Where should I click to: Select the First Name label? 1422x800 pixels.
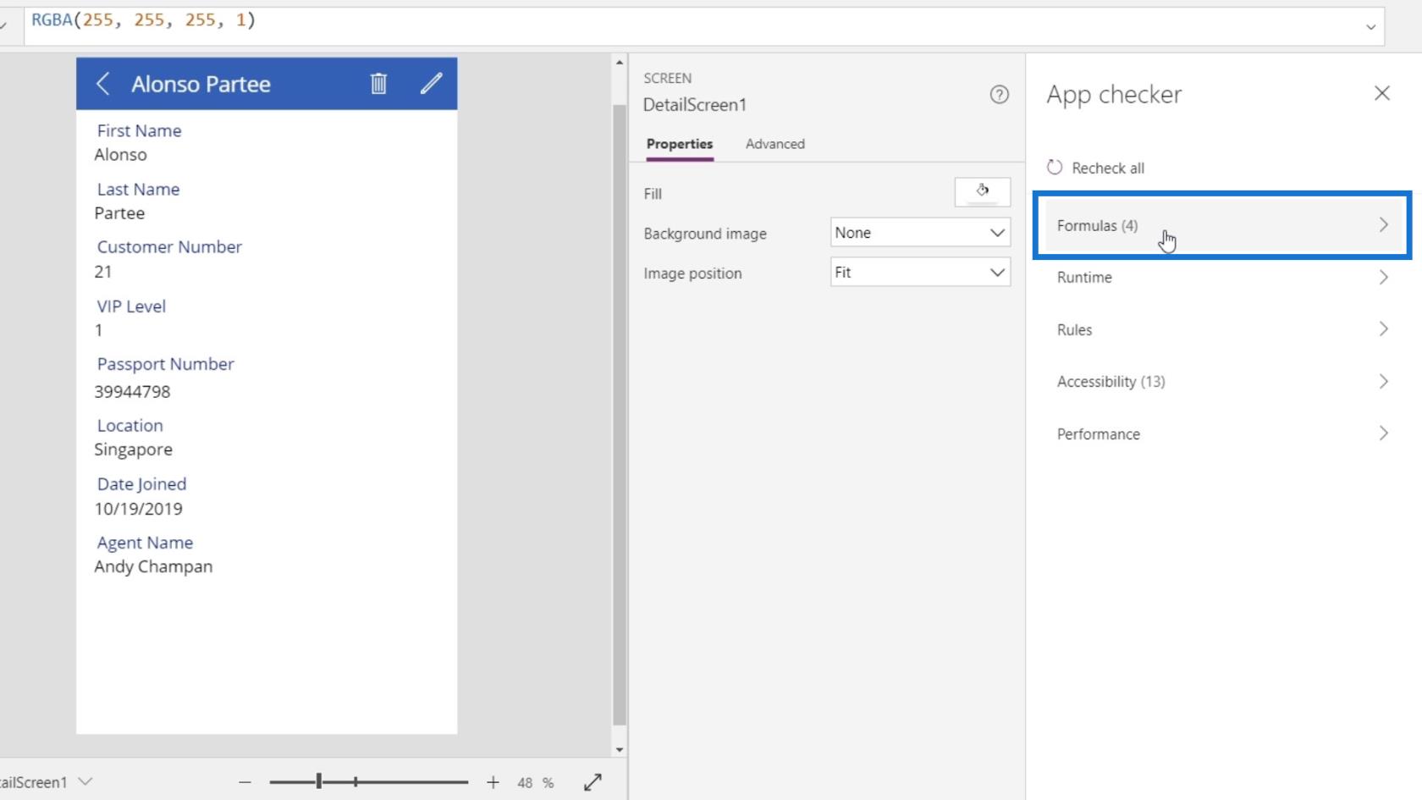pyautogui.click(x=139, y=130)
